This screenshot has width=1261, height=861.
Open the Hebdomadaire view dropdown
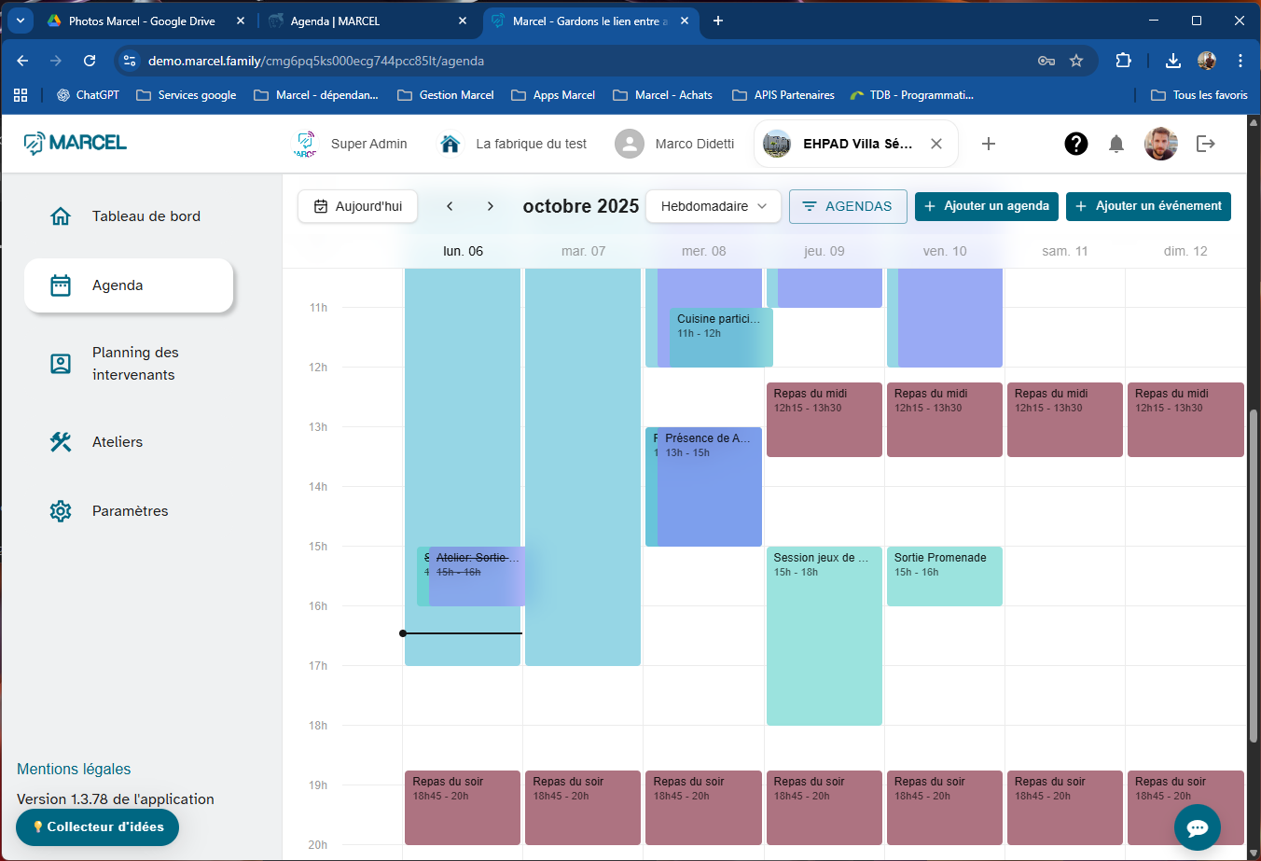coord(714,206)
